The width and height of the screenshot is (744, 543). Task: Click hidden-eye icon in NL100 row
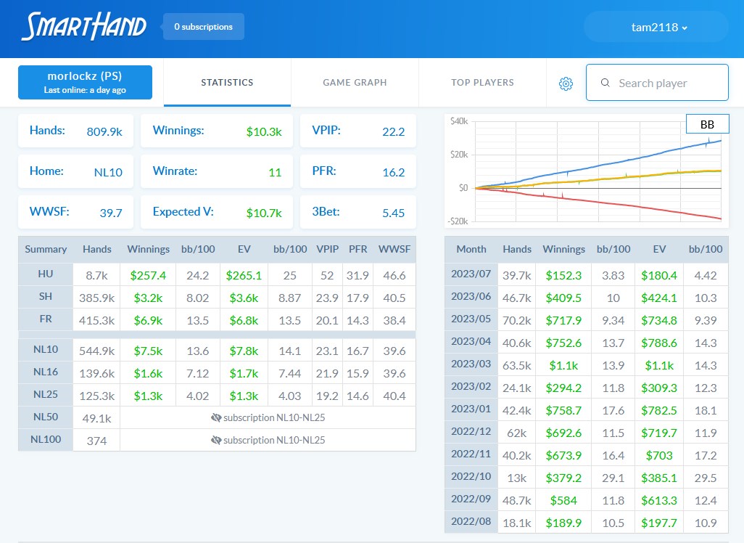(216, 440)
